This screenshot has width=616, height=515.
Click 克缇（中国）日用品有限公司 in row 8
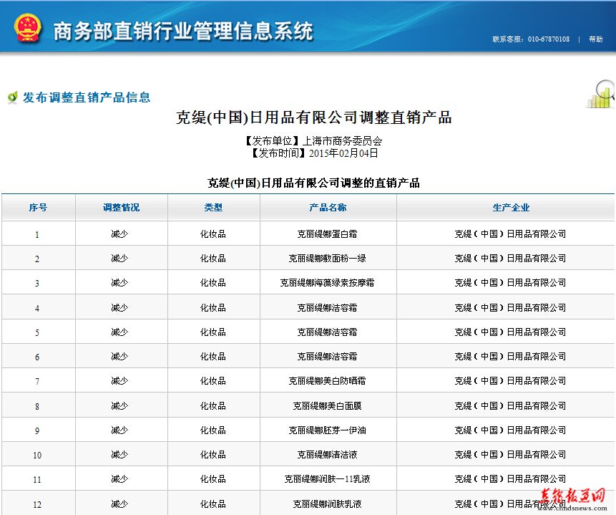tap(510, 405)
